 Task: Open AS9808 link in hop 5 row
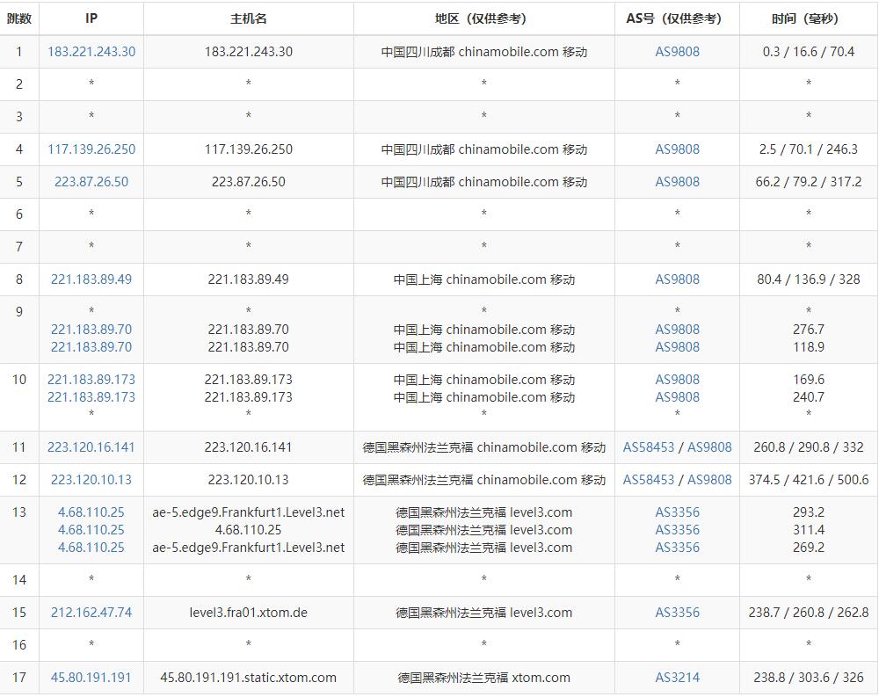click(677, 182)
